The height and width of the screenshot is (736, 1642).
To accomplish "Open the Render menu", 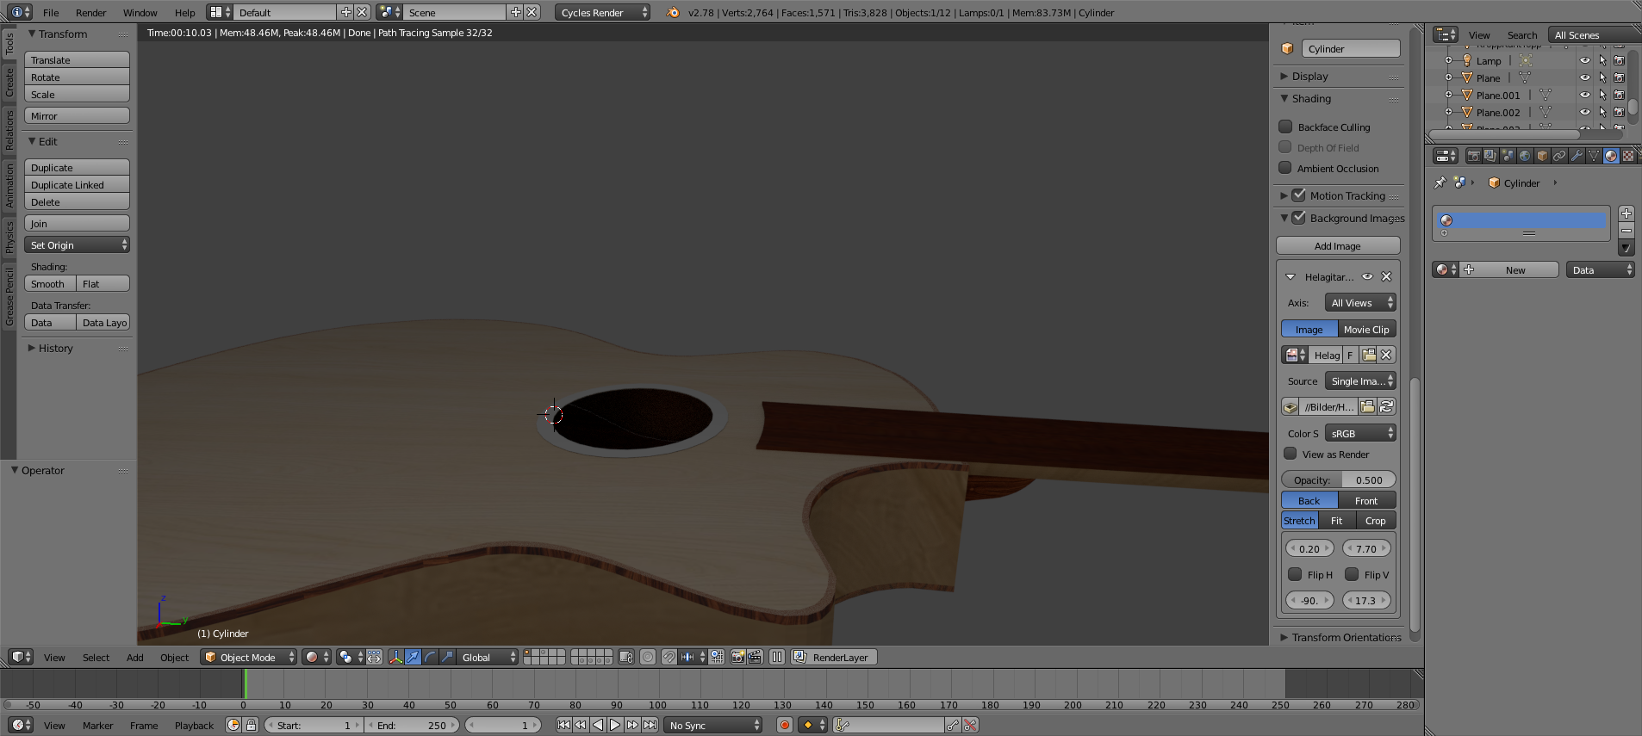I will click(90, 12).
